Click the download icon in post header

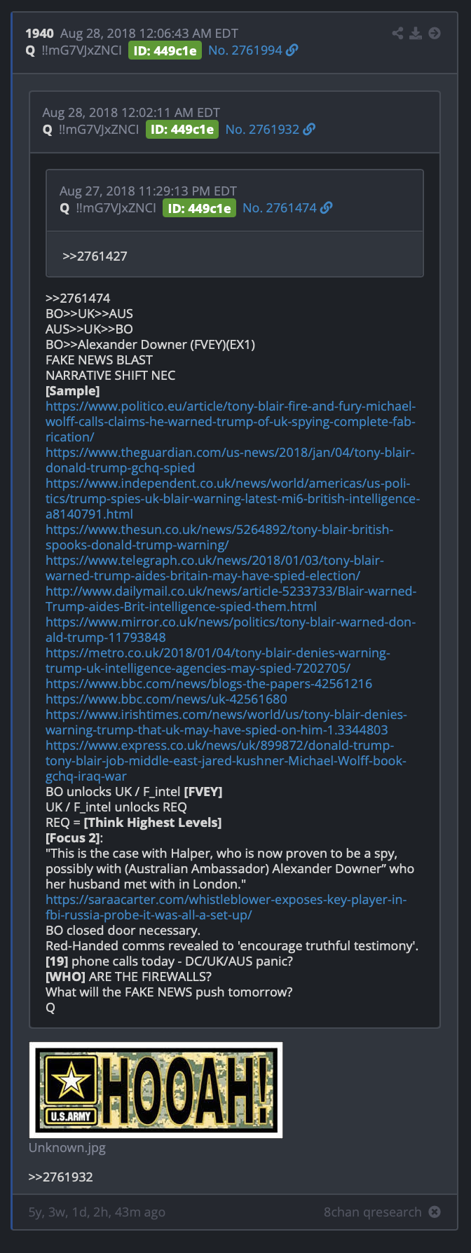click(x=416, y=33)
